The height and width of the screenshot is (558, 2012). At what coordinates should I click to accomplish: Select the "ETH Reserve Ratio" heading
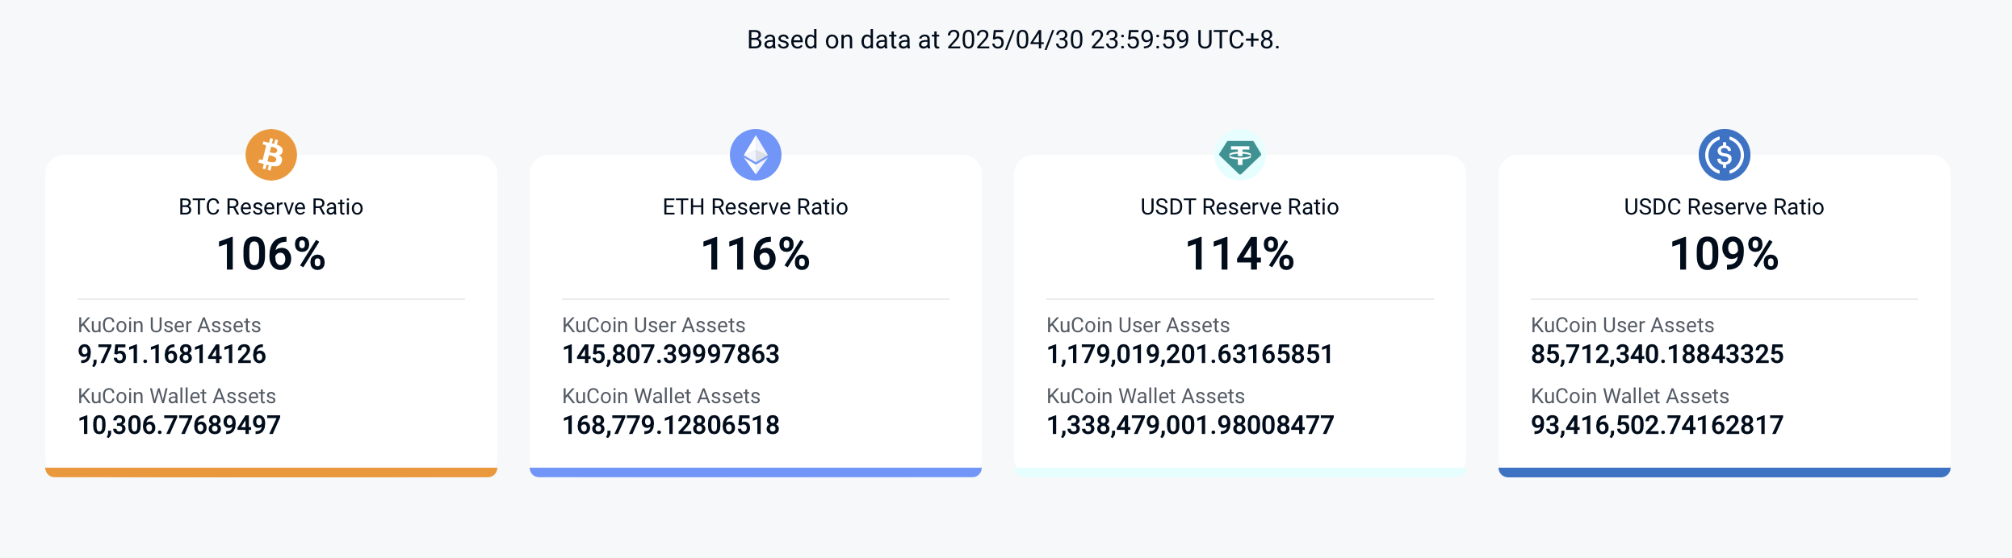756,207
